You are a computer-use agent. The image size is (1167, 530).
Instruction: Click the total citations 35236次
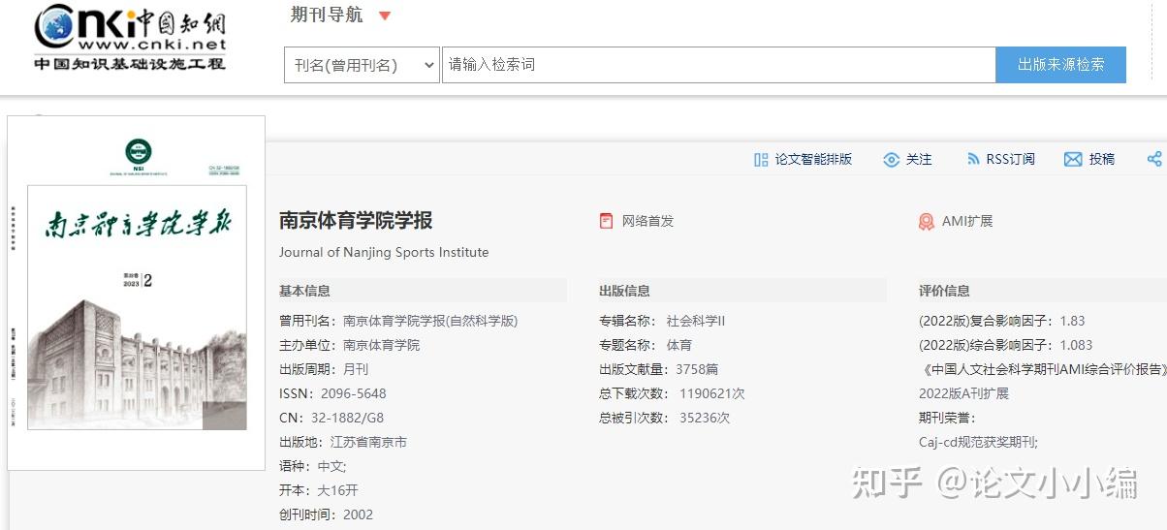(705, 418)
